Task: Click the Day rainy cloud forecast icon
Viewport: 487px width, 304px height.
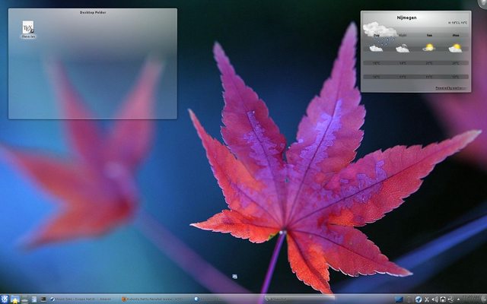Action: 376,49
